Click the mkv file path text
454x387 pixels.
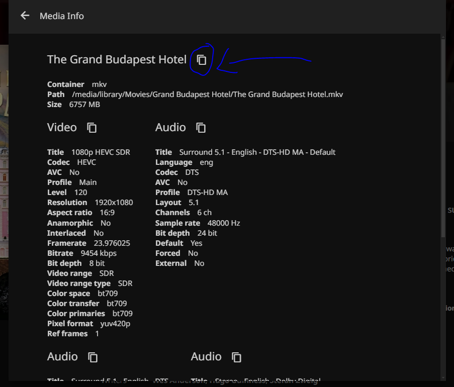pyautogui.click(x=208, y=94)
